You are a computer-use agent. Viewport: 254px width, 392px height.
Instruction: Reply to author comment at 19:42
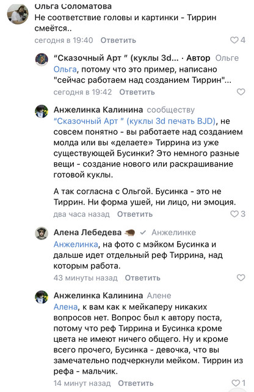[137, 92]
